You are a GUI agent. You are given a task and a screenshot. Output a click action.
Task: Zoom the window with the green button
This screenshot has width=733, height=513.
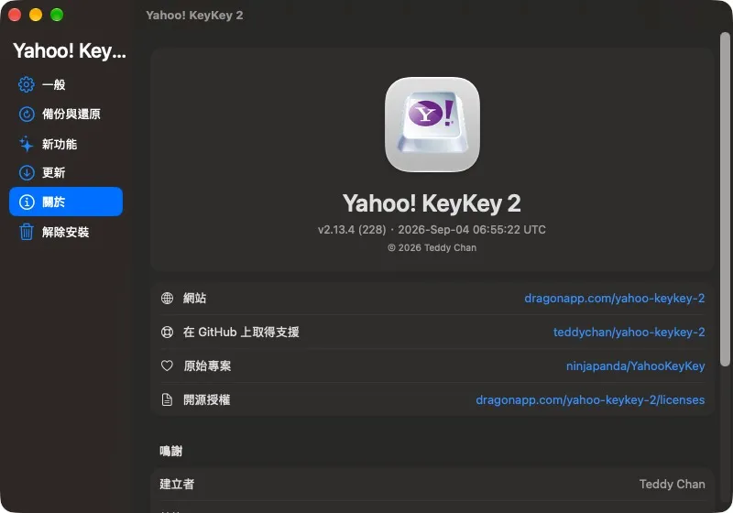[x=57, y=15]
